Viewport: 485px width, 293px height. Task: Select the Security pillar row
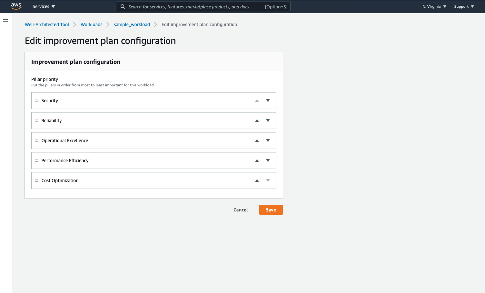pyautogui.click(x=154, y=101)
